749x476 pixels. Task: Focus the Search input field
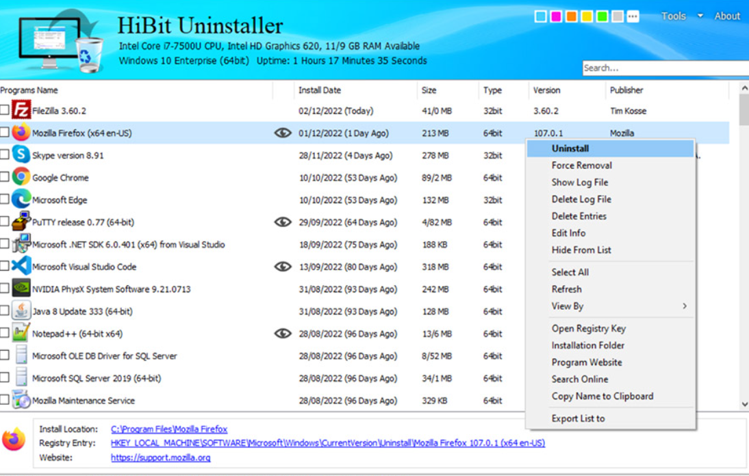665,68
